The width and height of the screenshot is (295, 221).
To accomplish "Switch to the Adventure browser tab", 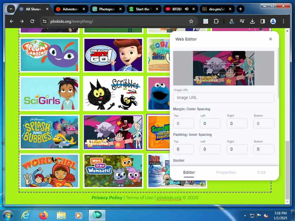I will pyautogui.click(x=71, y=9).
